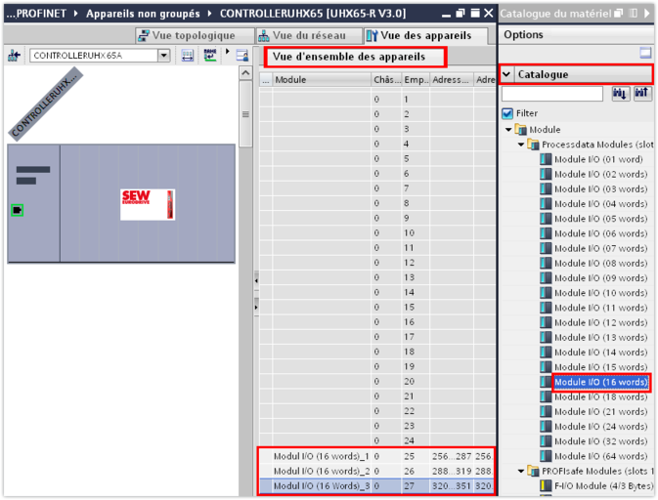Click the F-I/O Module (4/3 Bytes) icon
This screenshot has width=658, height=500.
546,486
